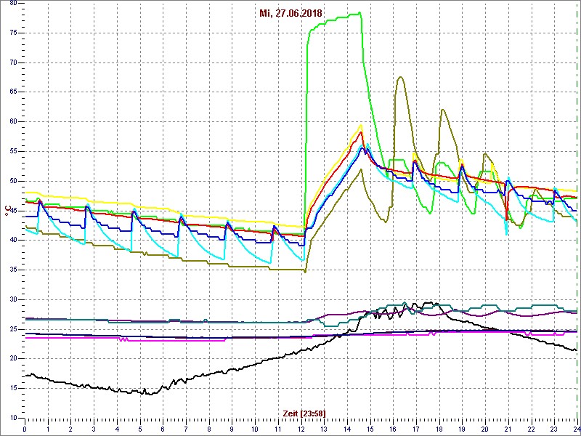Screen dimensions: 581x436
Task: Select hour 17 on the time axis
Action: (416, 428)
